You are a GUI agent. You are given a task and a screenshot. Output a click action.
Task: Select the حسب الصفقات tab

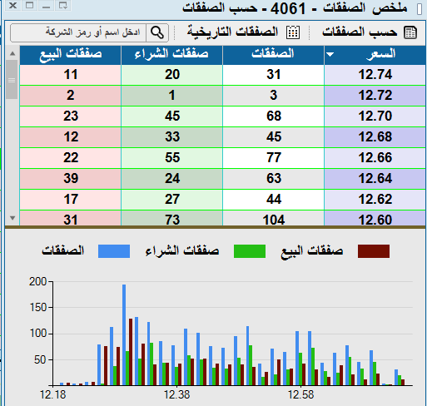(360, 32)
